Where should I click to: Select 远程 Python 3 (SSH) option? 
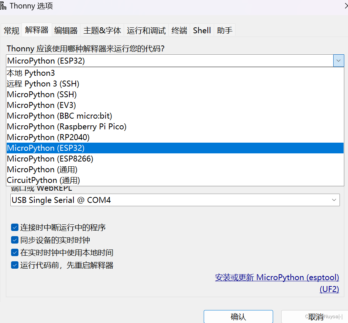(x=175, y=84)
